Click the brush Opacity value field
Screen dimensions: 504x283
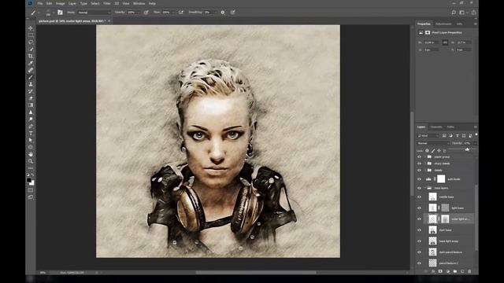point(132,13)
